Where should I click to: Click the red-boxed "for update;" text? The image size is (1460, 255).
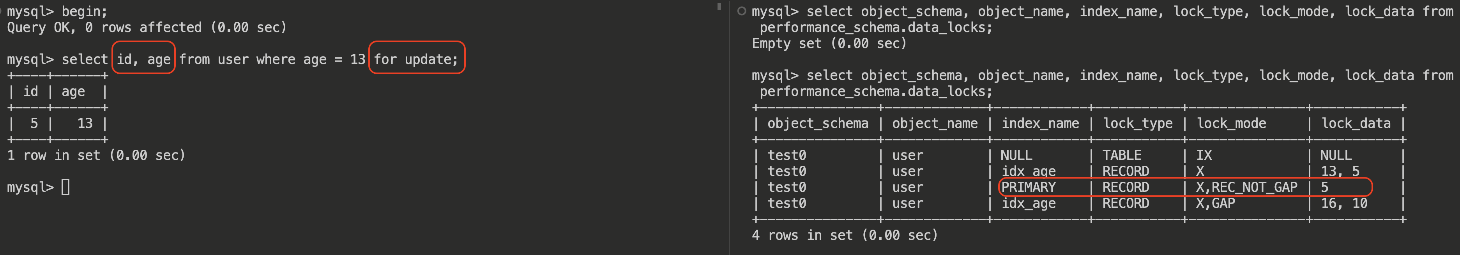[x=416, y=59]
